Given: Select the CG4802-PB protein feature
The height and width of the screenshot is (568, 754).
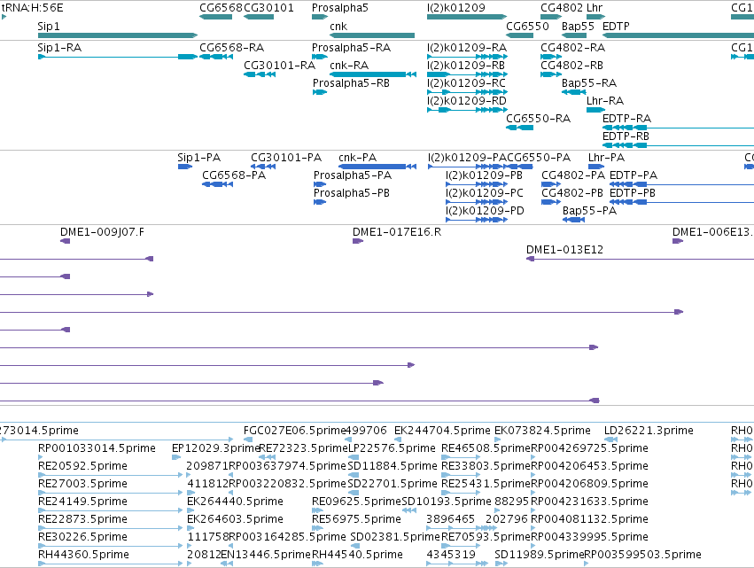Looking at the screenshot, I should [551, 203].
